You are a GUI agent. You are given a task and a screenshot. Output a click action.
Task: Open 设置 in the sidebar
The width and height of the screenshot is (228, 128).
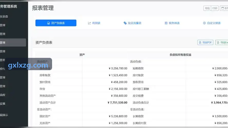pos(3,104)
